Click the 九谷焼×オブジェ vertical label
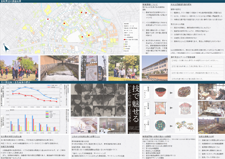Image resolution: width=225 pixels, height=159 pixels. pos(146,125)
